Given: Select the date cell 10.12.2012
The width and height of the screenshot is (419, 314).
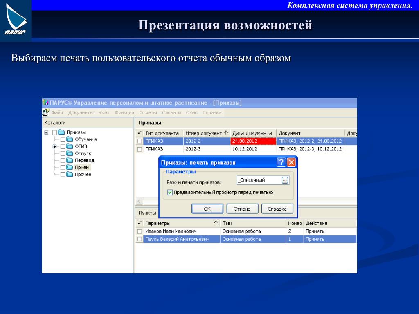Looking at the screenshot, I should click(x=253, y=149).
